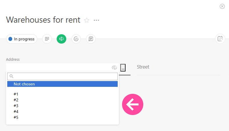Open the description lines icon
The width and height of the screenshot is (229, 131).
[47, 39]
